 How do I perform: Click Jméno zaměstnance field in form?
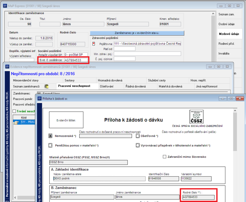point(147,197)
